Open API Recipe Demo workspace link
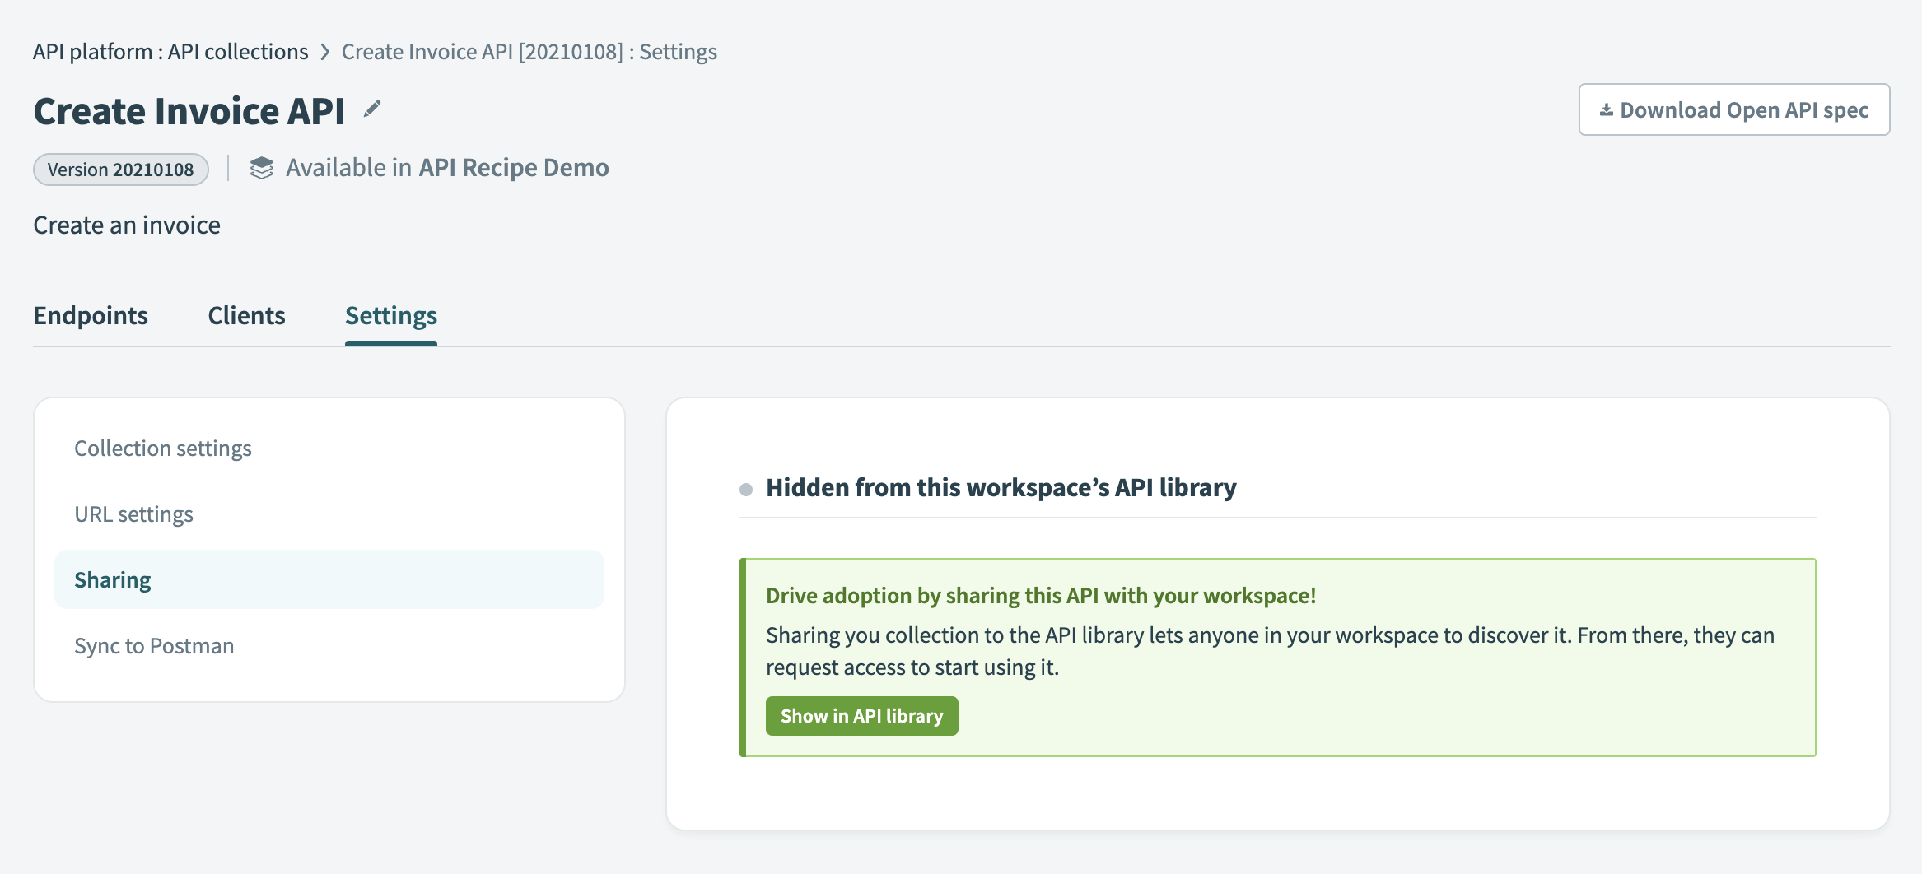This screenshot has height=874, width=1922. [x=513, y=168]
